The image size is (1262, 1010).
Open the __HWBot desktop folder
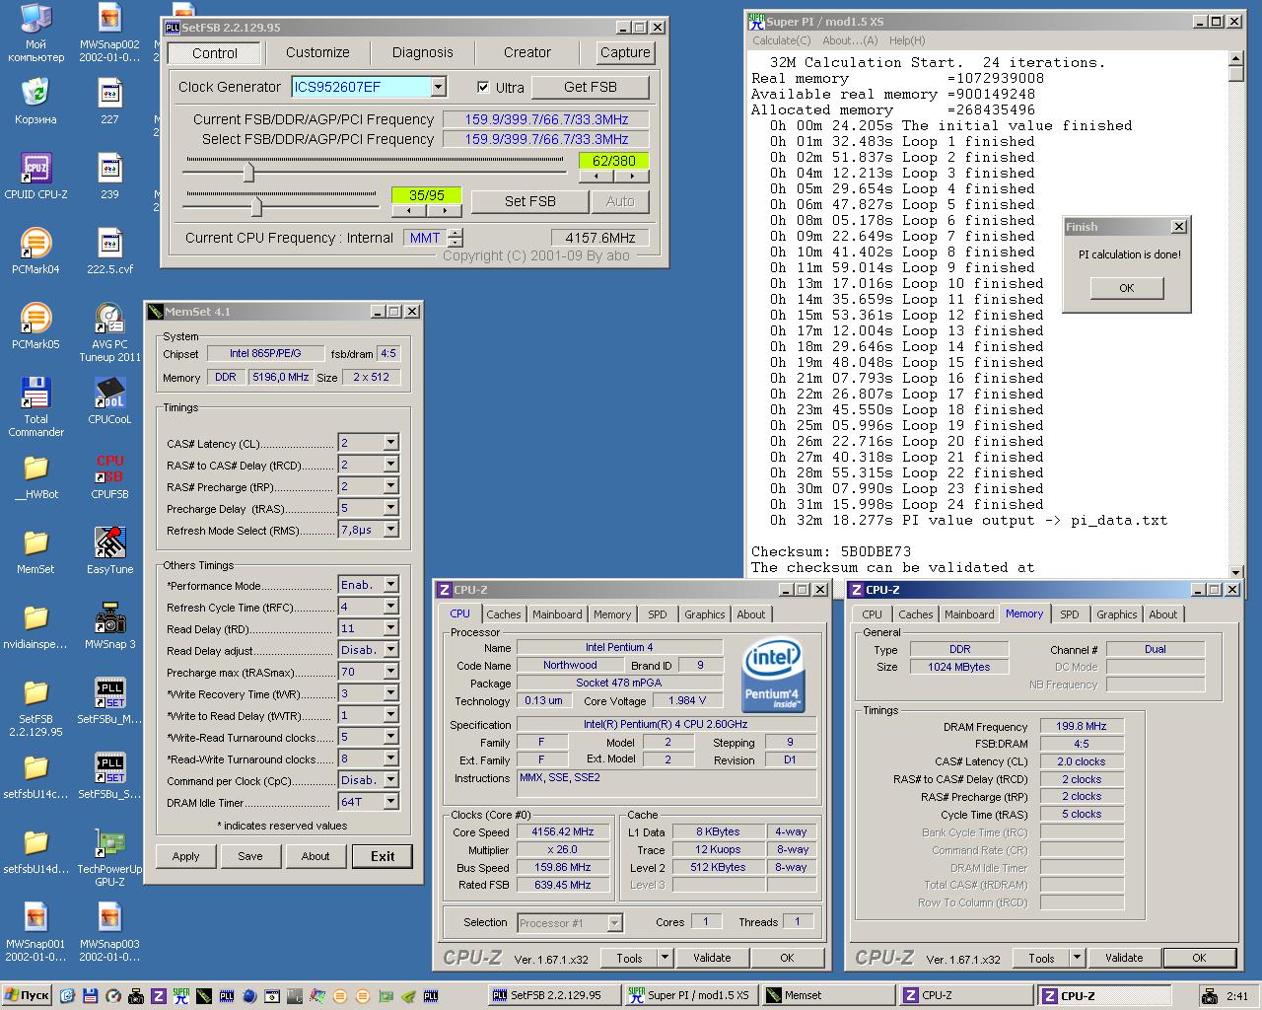[x=35, y=476]
